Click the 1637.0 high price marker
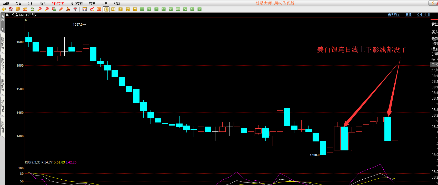 [x=78, y=25]
